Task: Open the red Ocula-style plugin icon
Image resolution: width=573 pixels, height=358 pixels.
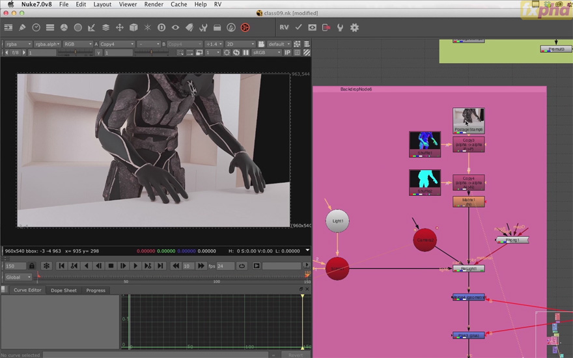Action: click(x=245, y=27)
